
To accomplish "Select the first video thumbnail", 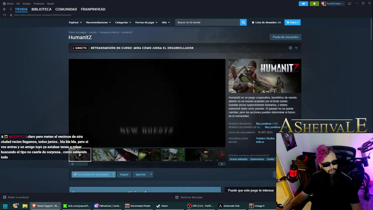I will pyautogui.click(x=80, y=155).
